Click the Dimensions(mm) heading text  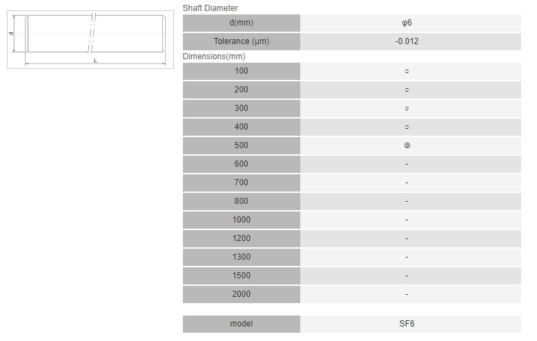click(x=214, y=56)
